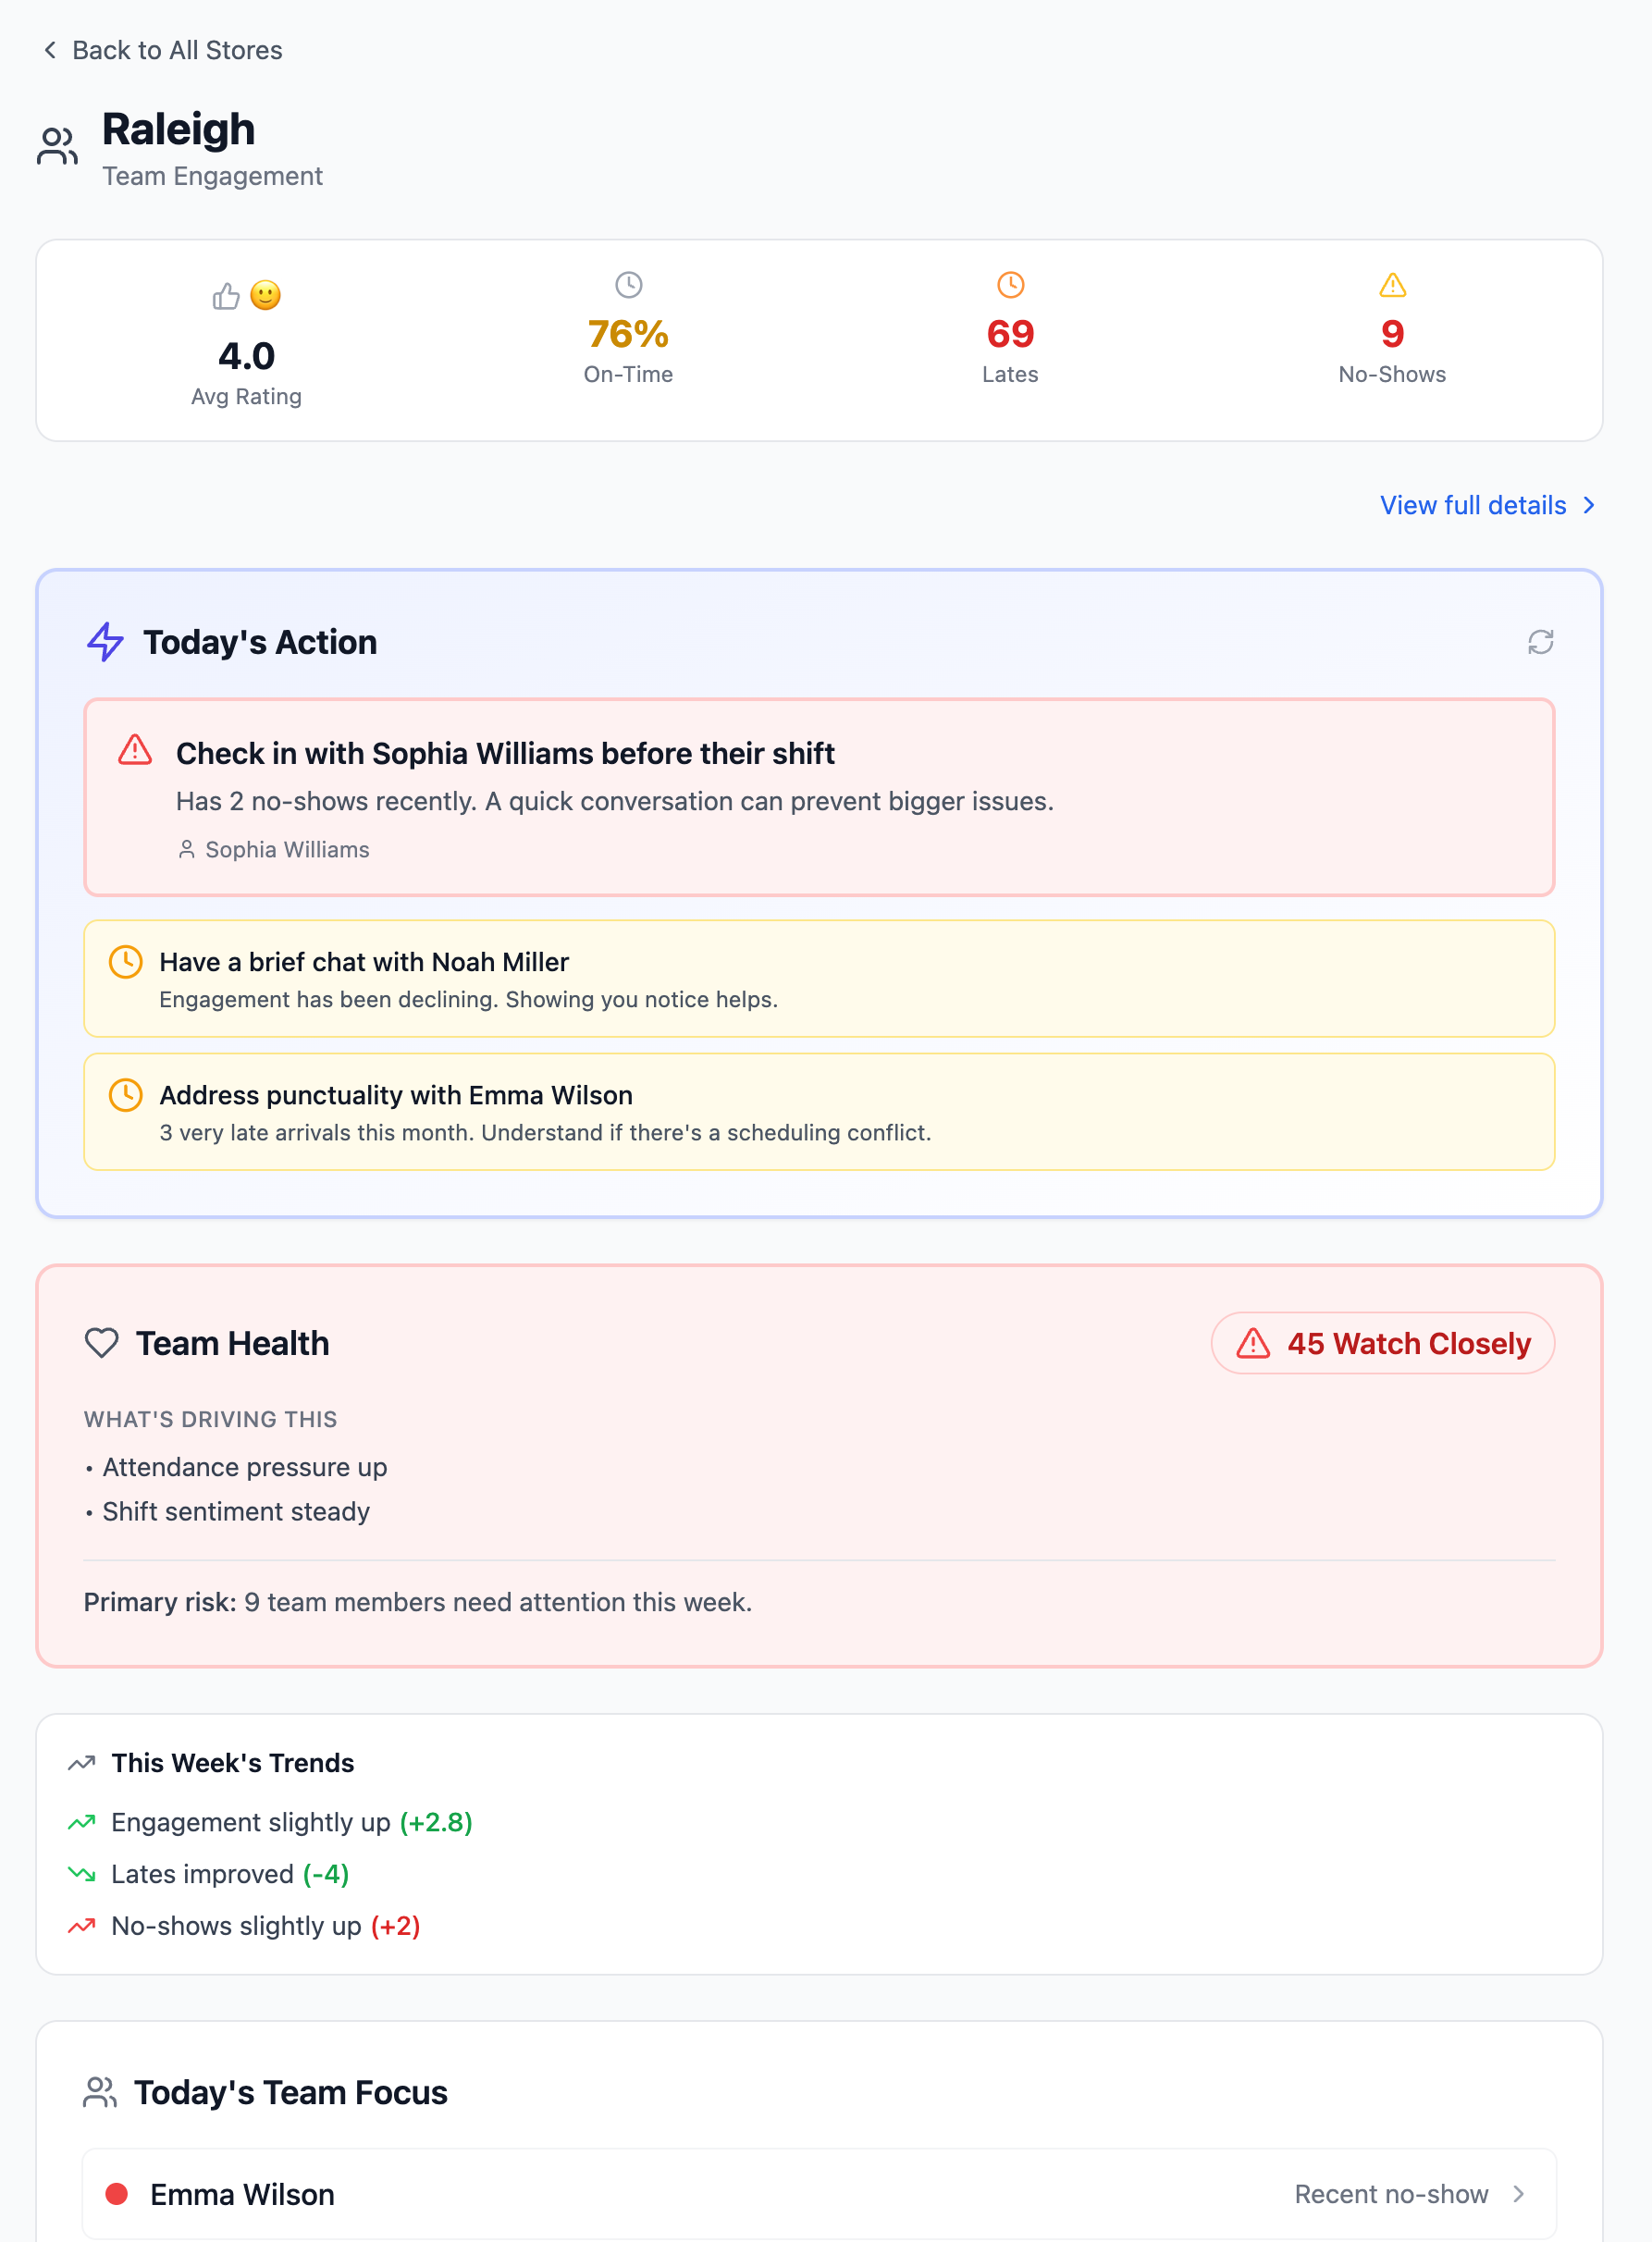This screenshot has height=2242, width=1652.
Task: Open View full details link
Action: [1472, 505]
